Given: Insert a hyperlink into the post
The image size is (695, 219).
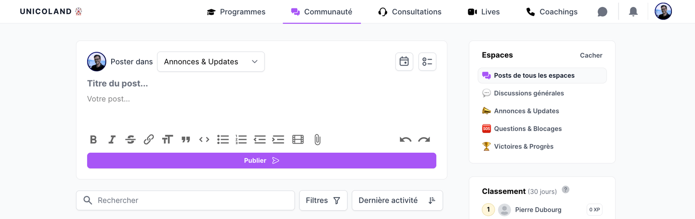Looking at the screenshot, I should pyautogui.click(x=149, y=139).
